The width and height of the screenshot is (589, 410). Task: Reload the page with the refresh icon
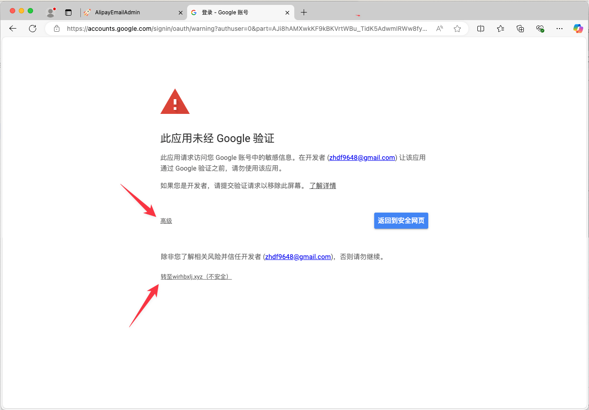pyautogui.click(x=33, y=29)
